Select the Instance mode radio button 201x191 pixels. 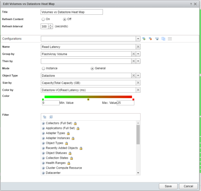pyautogui.click(x=43, y=68)
